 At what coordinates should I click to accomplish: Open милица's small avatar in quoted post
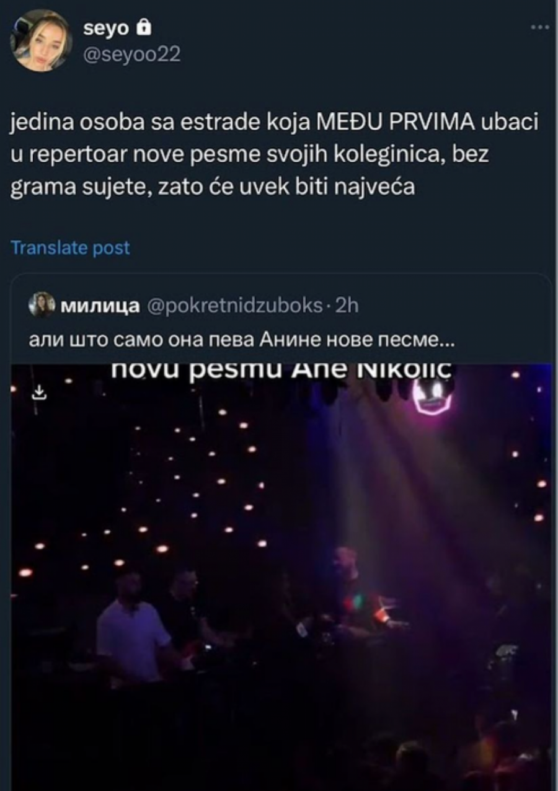point(43,305)
